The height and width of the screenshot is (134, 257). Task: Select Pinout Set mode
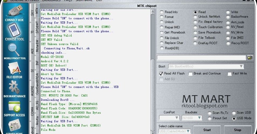[210, 118]
